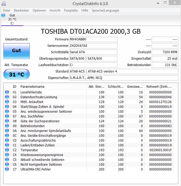Select the Lesefehlerrate parameter name
Screen dimensions: 181x186
point(31,92)
